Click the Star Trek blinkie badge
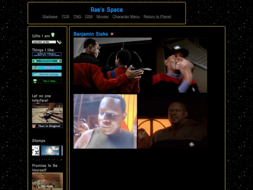 [x=47, y=54]
